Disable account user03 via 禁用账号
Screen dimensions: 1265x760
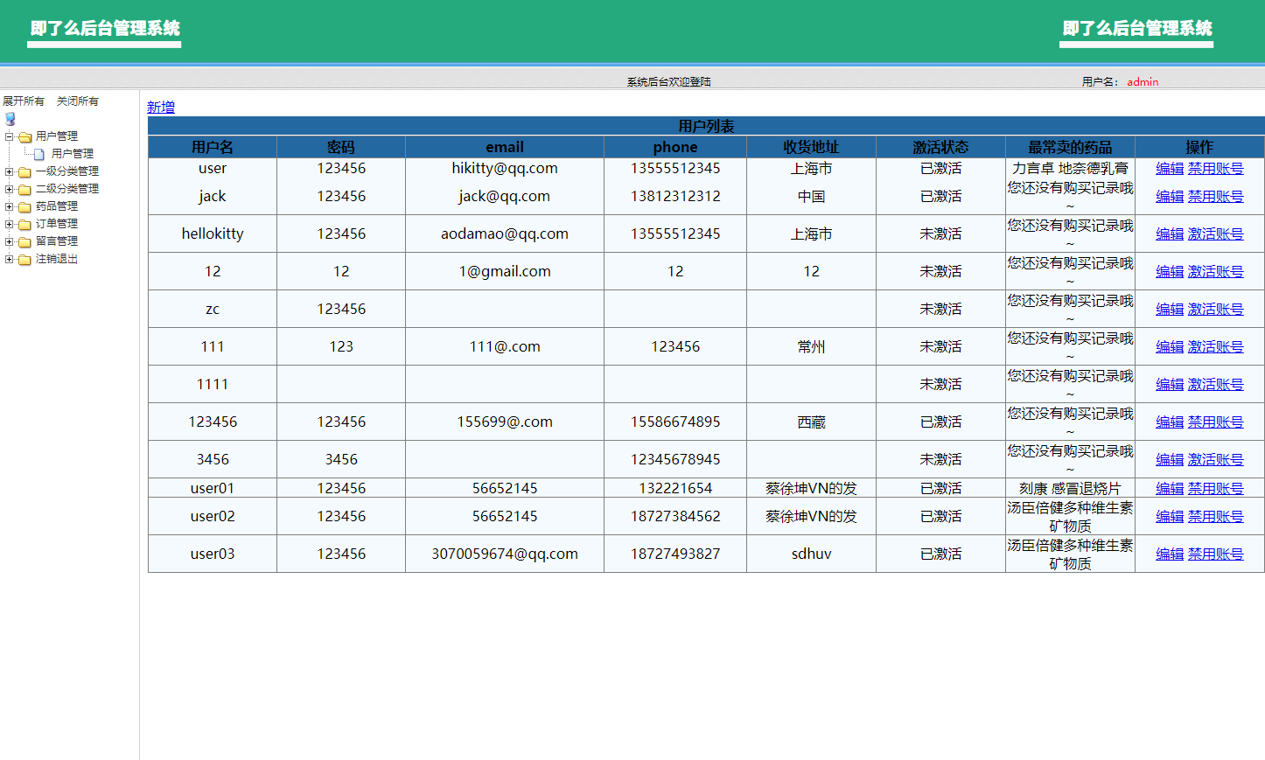pyautogui.click(x=1215, y=554)
